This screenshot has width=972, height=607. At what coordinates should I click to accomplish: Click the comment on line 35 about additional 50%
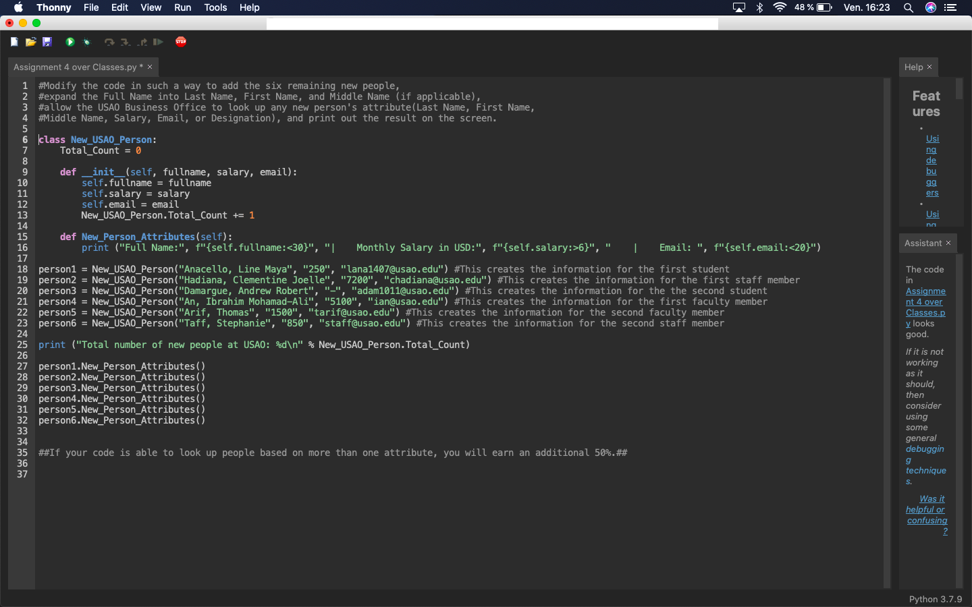[333, 453]
